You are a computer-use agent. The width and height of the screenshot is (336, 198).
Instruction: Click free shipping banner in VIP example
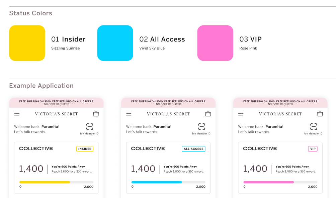(x=280, y=102)
